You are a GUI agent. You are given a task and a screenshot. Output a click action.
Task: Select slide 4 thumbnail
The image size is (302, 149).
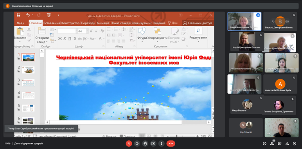click(x=28, y=95)
